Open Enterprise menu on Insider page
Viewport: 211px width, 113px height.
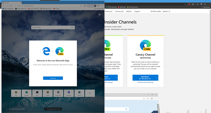109,11
